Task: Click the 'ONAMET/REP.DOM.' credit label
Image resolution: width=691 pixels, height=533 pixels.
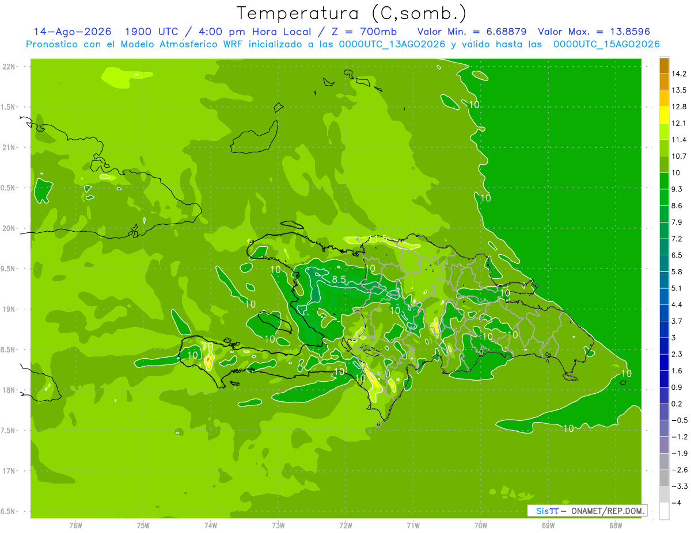Action: pos(608,511)
